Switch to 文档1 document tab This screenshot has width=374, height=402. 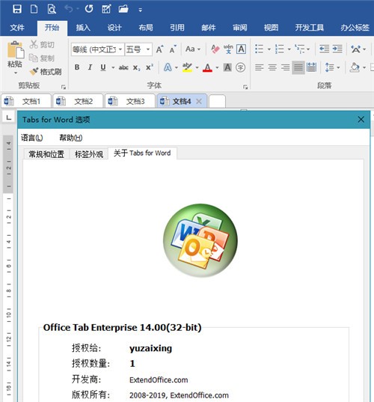point(26,101)
